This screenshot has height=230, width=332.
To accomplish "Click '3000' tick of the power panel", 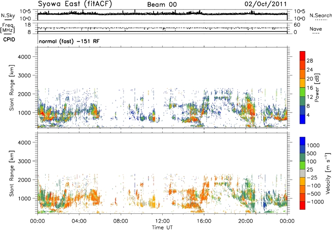I will (x=24, y=76).
